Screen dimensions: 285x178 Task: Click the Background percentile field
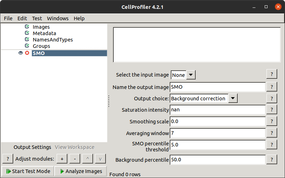tap(218, 160)
